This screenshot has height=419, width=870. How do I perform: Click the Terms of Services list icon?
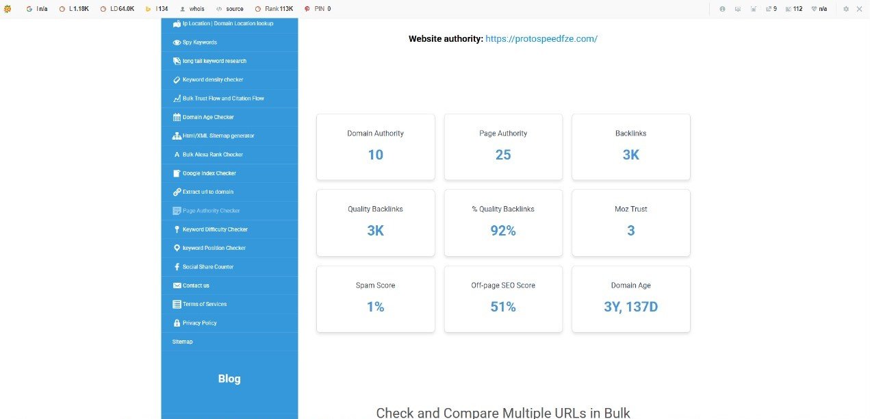coord(177,304)
